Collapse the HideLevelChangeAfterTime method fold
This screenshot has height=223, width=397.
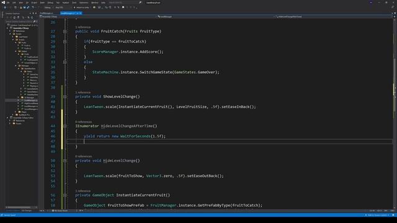pos(65,126)
